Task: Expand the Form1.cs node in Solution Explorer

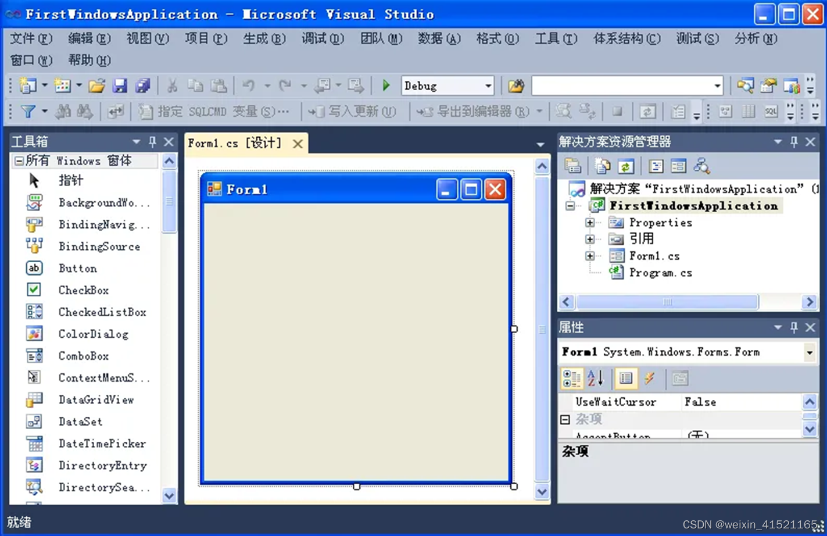Action: 589,256
